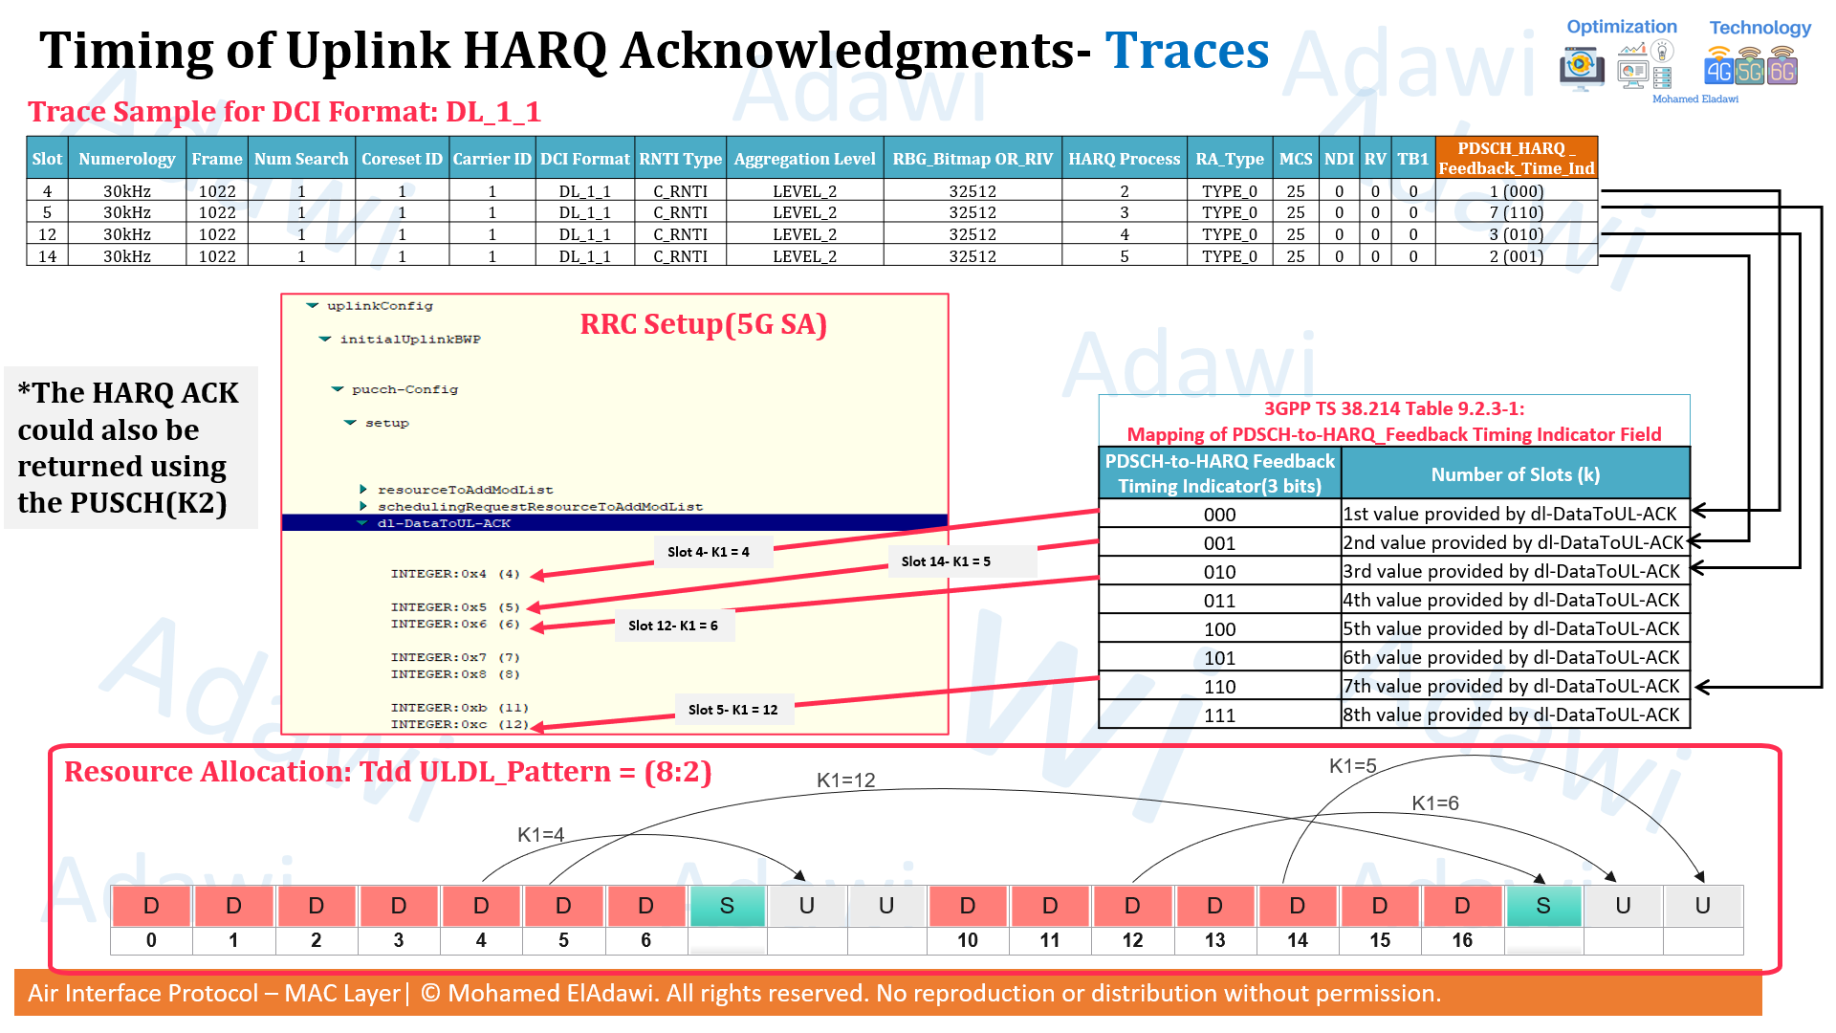Viewport: 1836px width, 1033px height.
Task: Click the monitor with gear play icon
Action: pos(1582,65)
